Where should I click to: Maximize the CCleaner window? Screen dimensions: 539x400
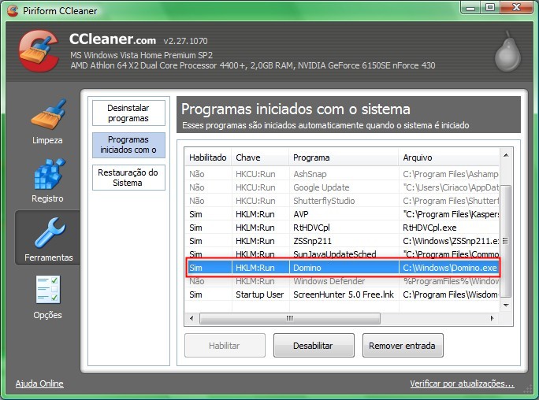490,8
